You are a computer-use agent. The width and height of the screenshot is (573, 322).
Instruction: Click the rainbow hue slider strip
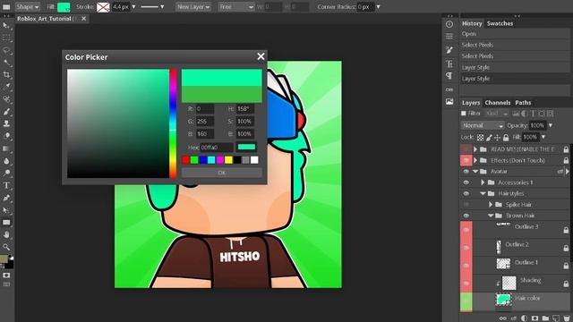(x=173, y=123)
